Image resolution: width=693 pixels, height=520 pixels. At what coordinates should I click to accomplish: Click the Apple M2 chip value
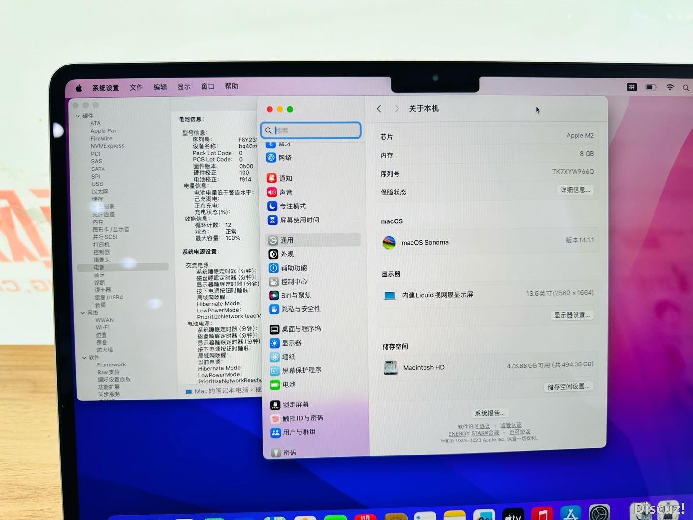pos(580,136)
